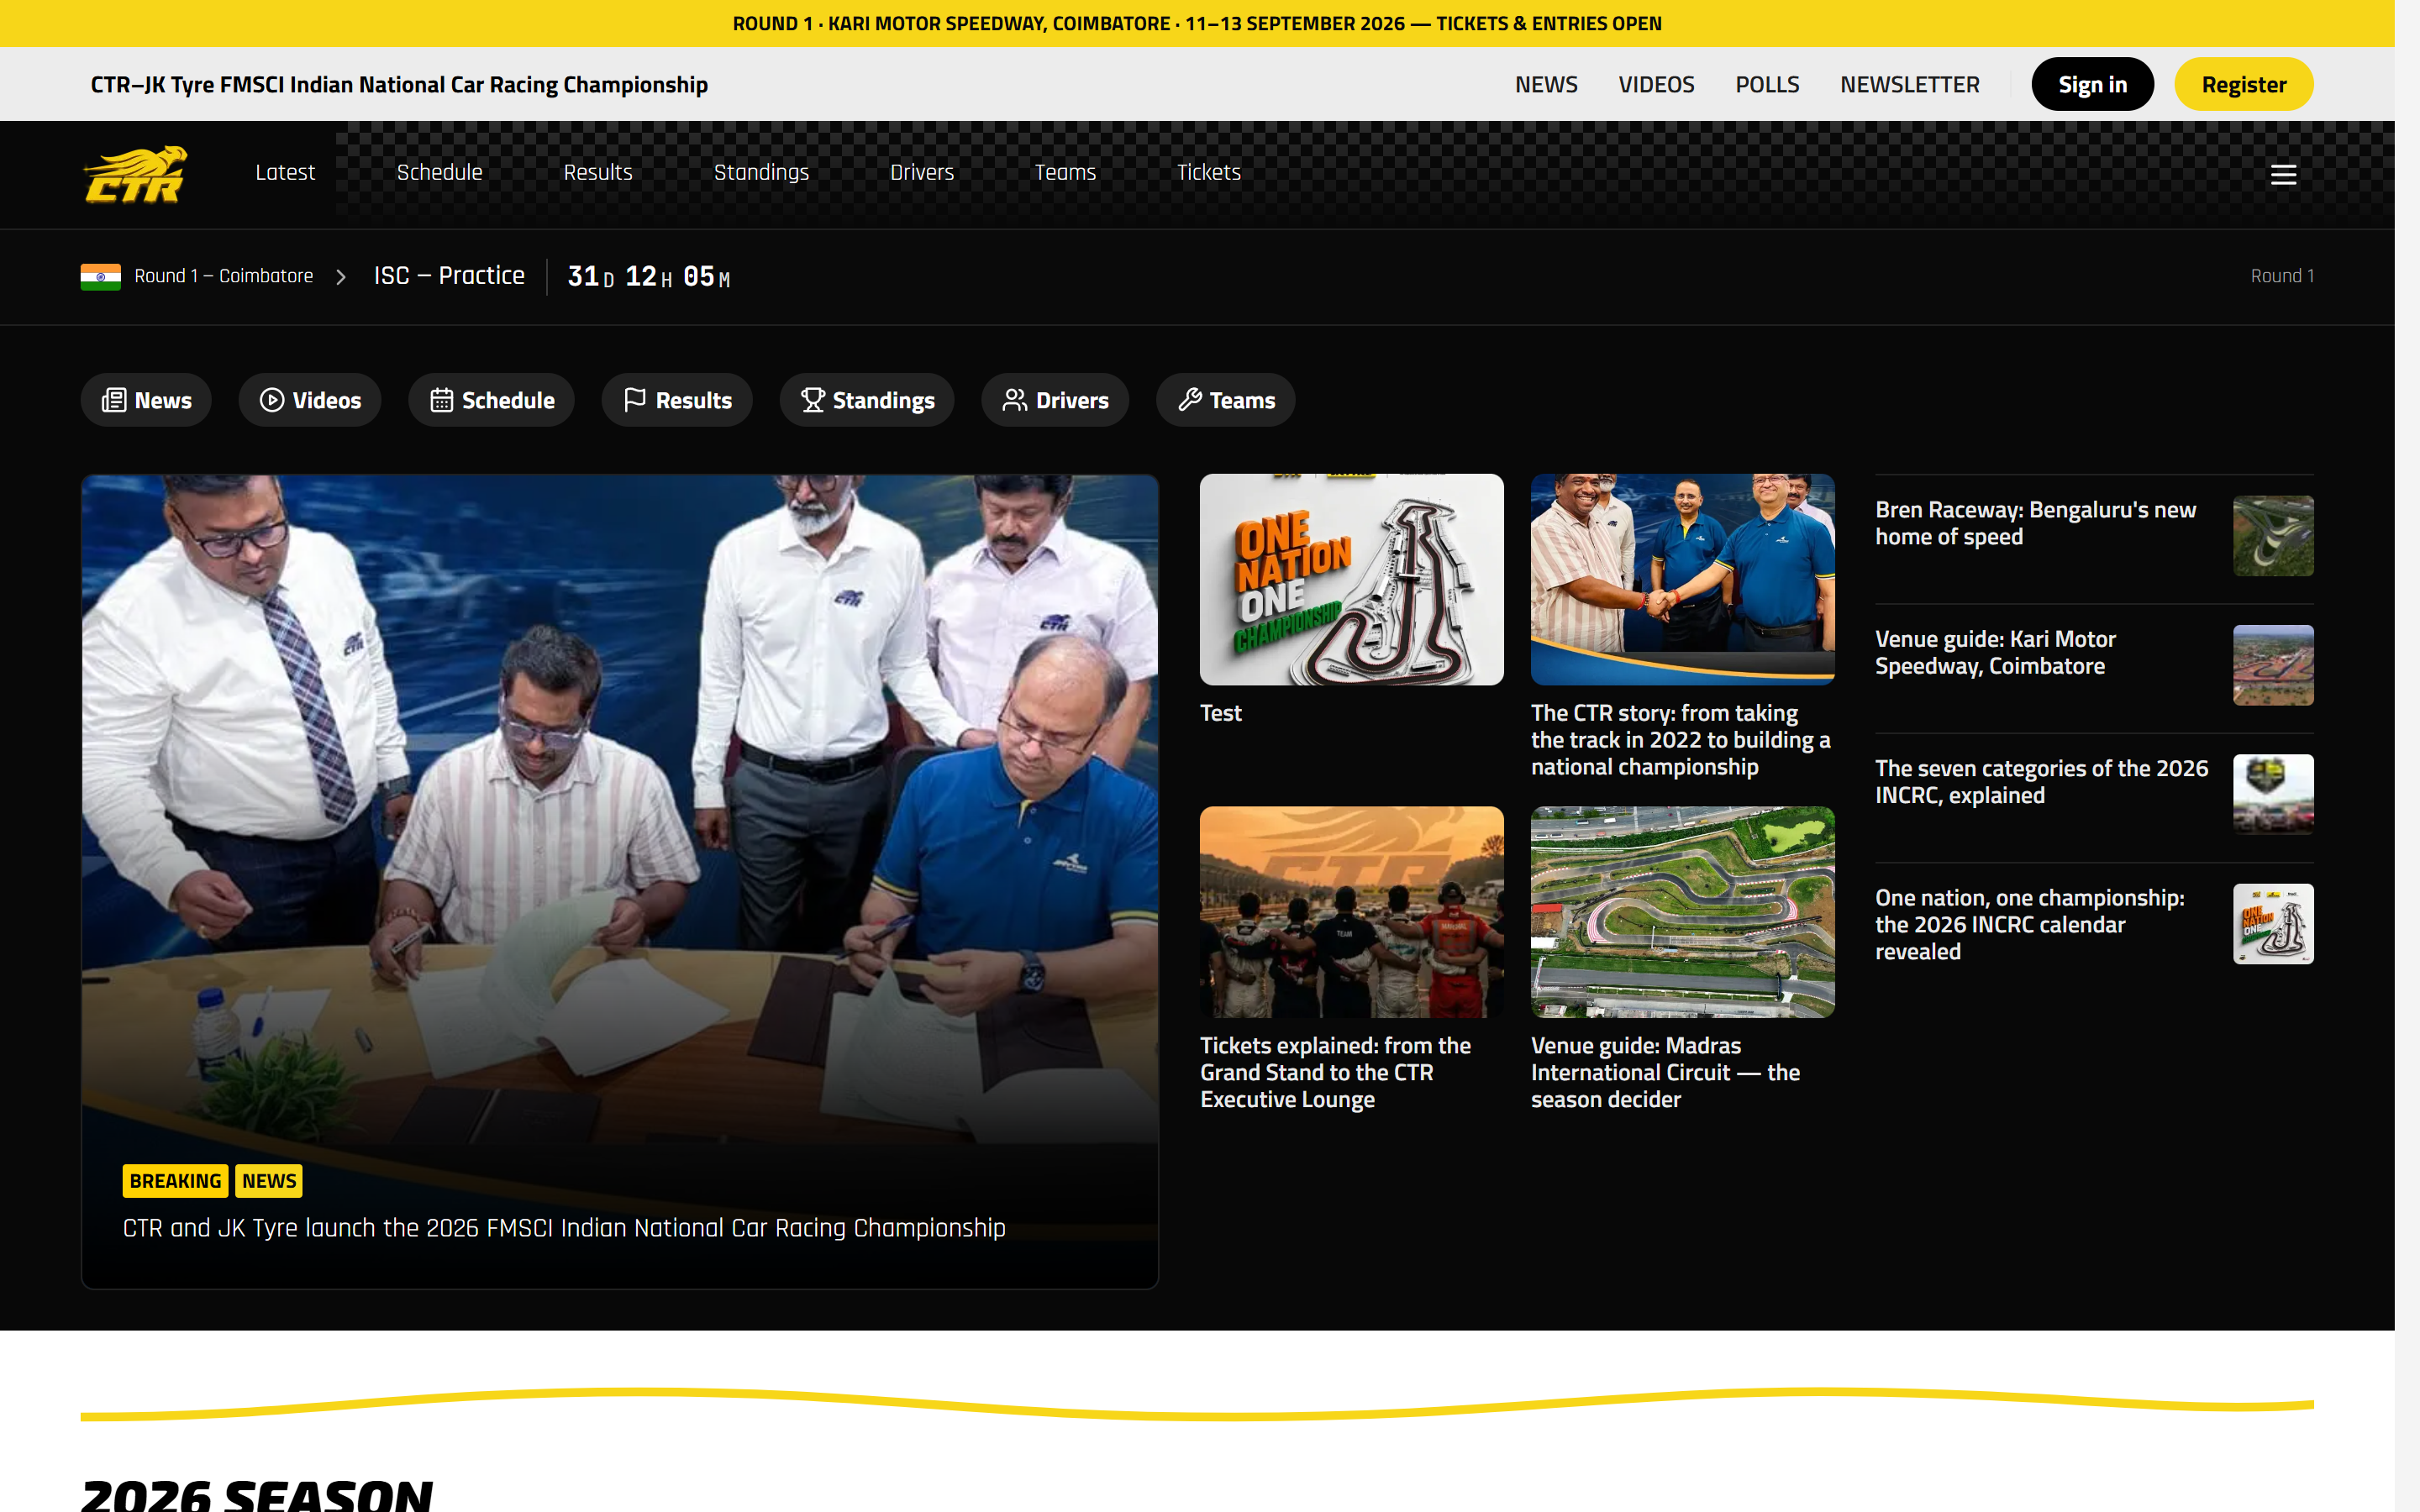
Task: Click the ISC – Practice session label
Action: point(449,276)
